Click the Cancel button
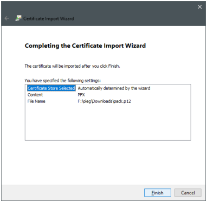This screenshot has width=207, height=202. [188, 193]
